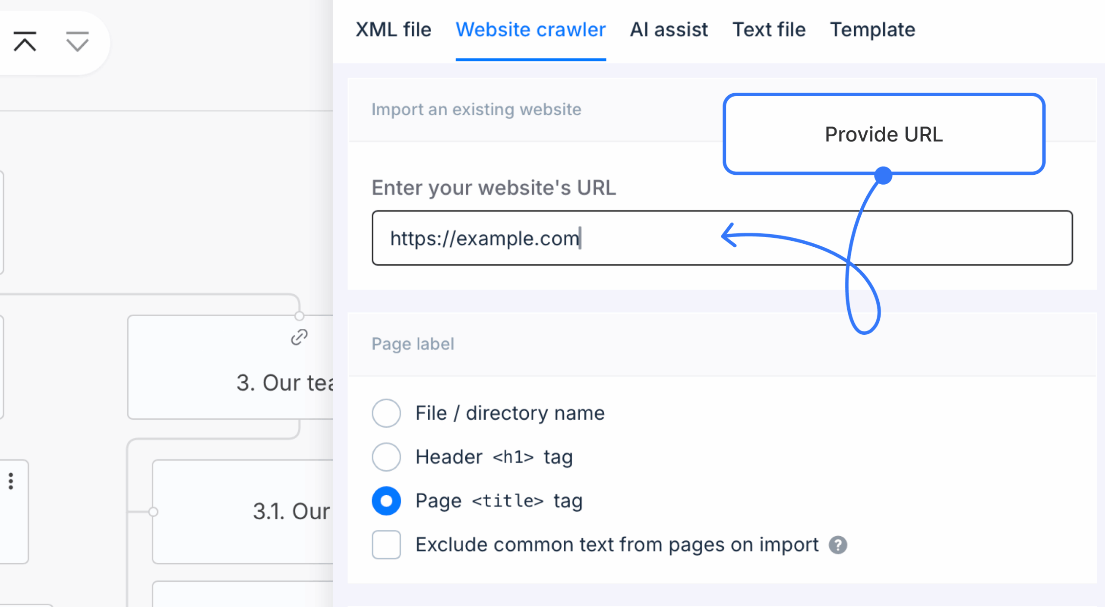
Task: Select the '3.1. Our' page card
Action: (243, 512)
